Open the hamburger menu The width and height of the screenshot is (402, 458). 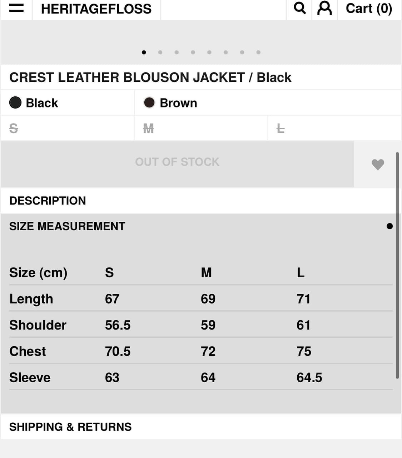tap(16, 8)
